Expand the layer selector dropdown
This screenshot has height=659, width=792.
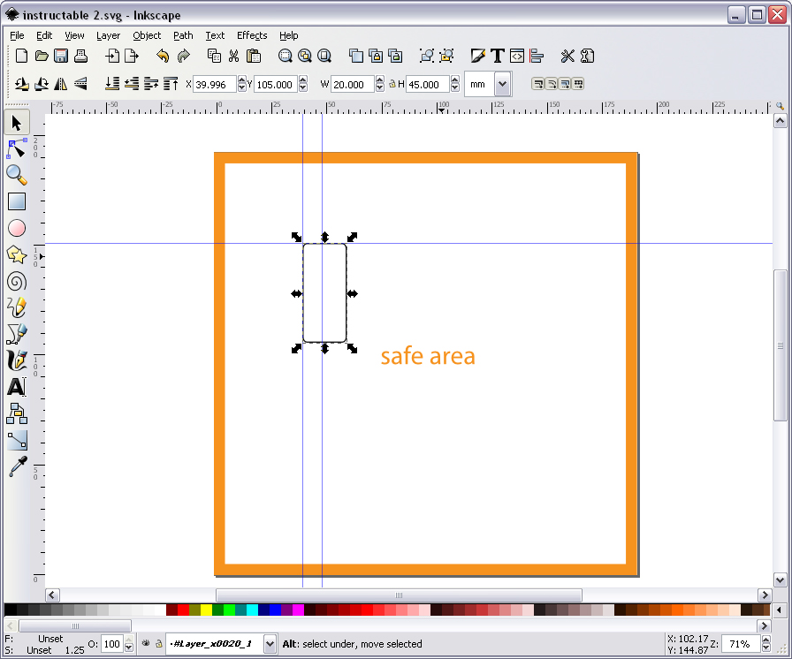270,644
